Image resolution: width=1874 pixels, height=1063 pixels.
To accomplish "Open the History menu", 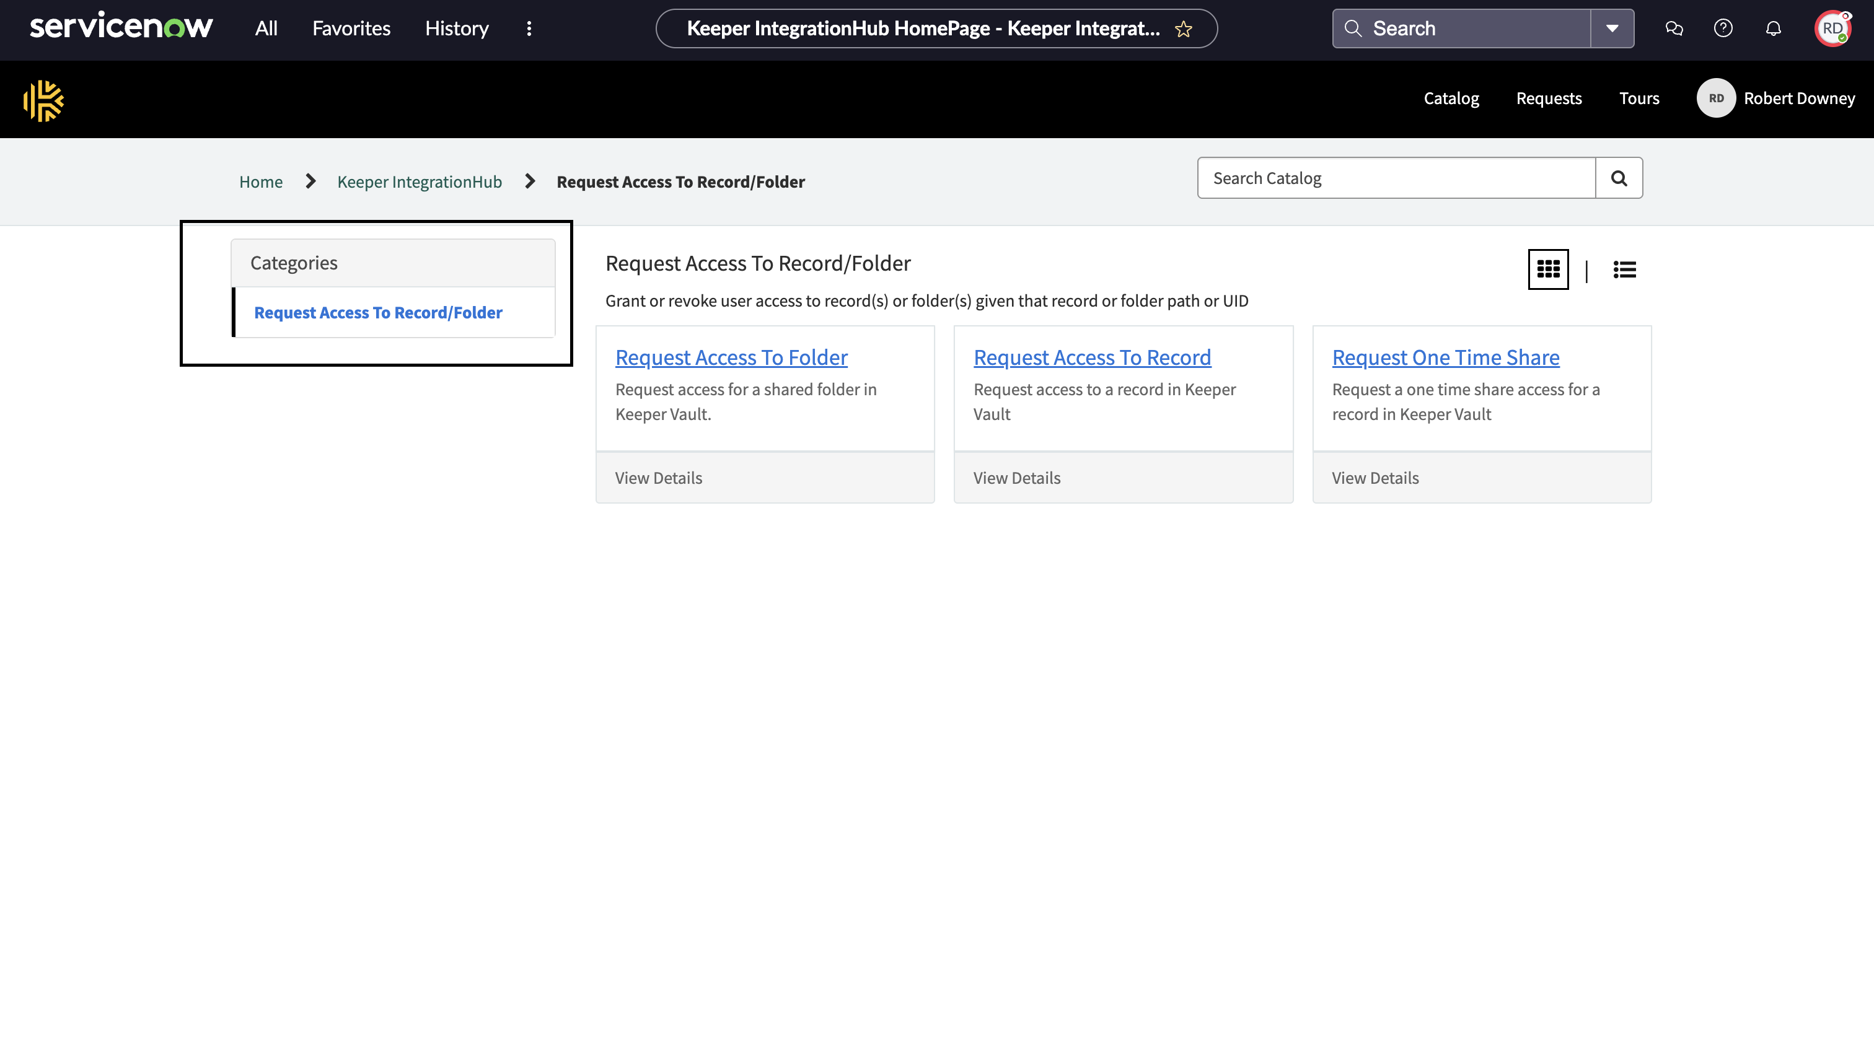I will [457, 28].
